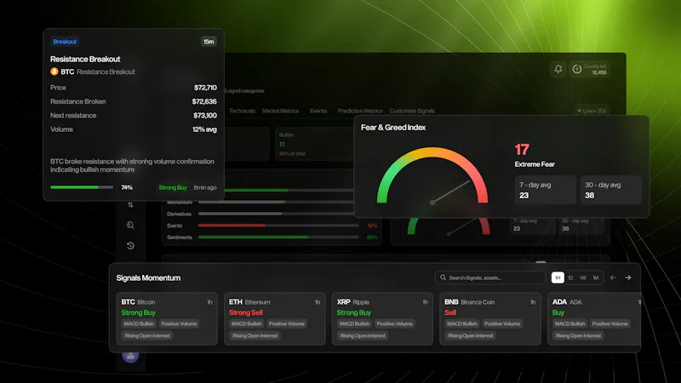This screenshot has width=681, height=383.
Task: Click the Search Signals, assets input field
Action: [x=490, y=277]
